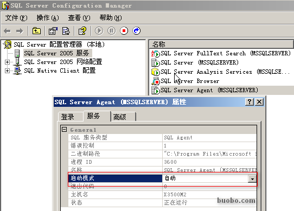294x211 pixels.
Task: Close the SQL Server Agent 属性 dialog
Action: (x=259, y=102)
